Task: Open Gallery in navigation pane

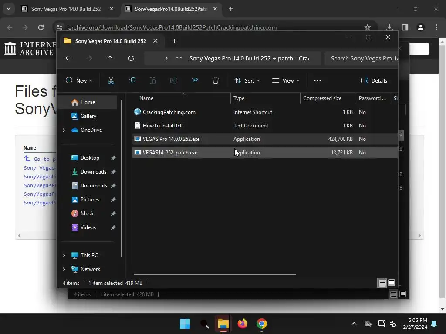Action: click(x=88, y=116)
